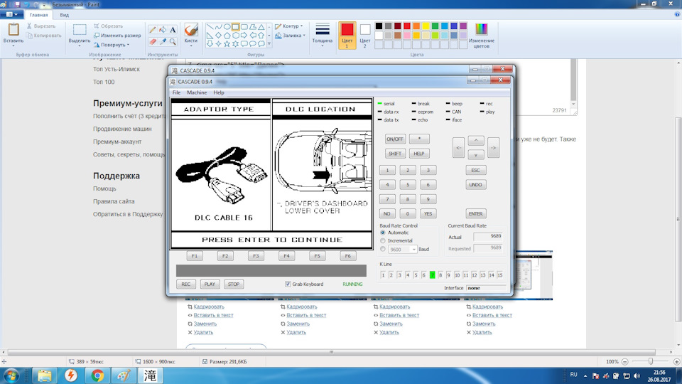Choose the Triangle shape

point(261,27)
